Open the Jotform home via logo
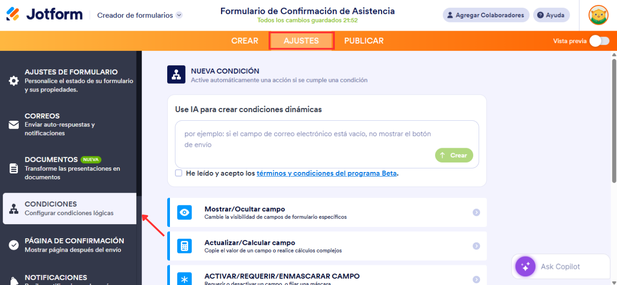Viewport: 617px width, 285px height. (x=11, y=14)
